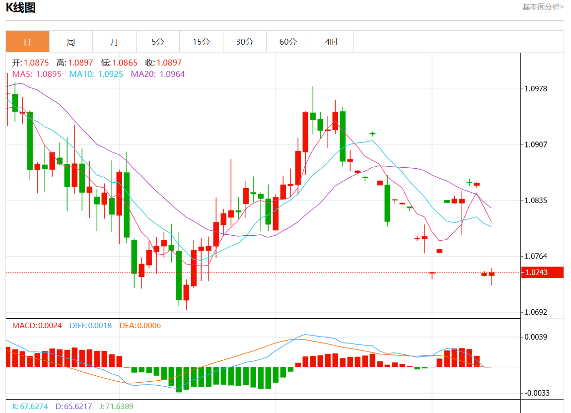Image resolution: width=571 pixels, height=413 pixels.
Task: Click the MA10 1.0925 indicator label
Action: [x=96, y=74]
